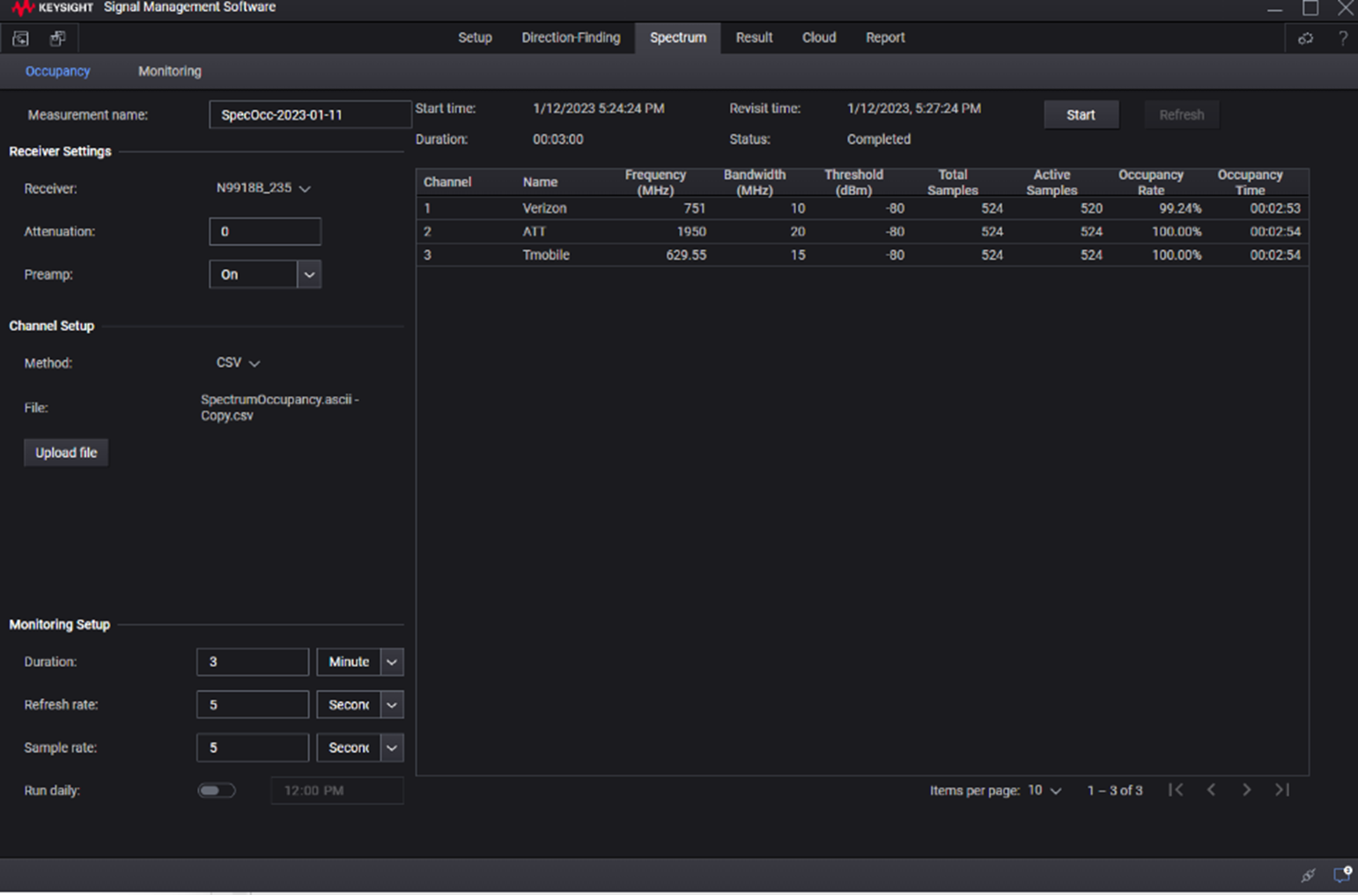This screenshot has width=1358, height=895.
Task: Click the Completed status text
Action: click(x=879, y=139)
